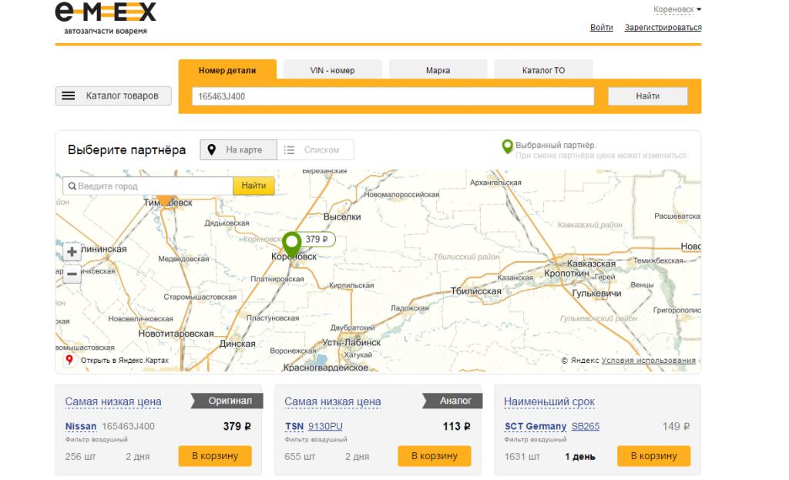Click the yellow Найти button on map
Screen dimensions: 789x480
(x=253, y=186)
